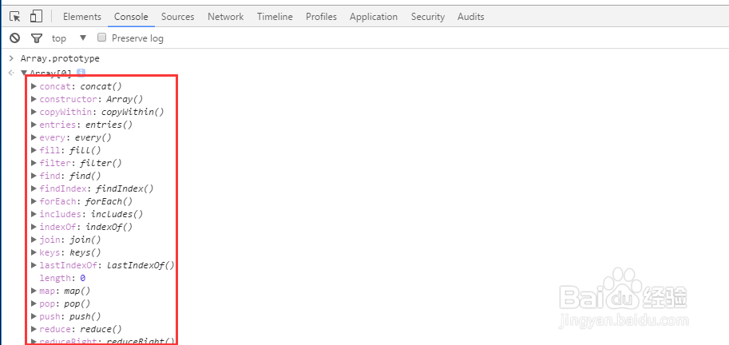Expand the every property
Viewport: 729px width, 345px height.
click(x=34, y=137)
